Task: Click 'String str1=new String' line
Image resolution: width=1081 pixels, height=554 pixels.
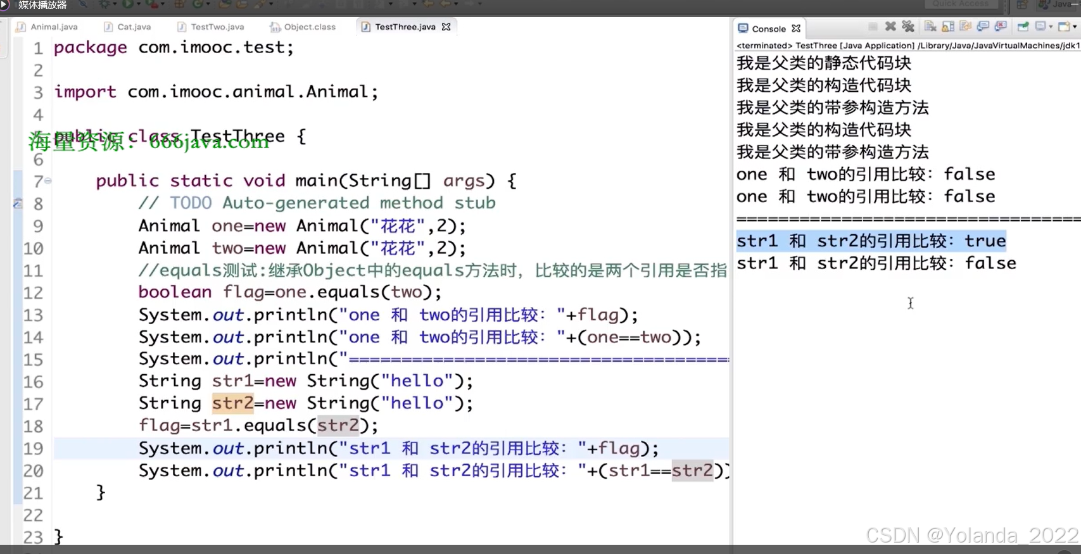Action: click(306, 381)
